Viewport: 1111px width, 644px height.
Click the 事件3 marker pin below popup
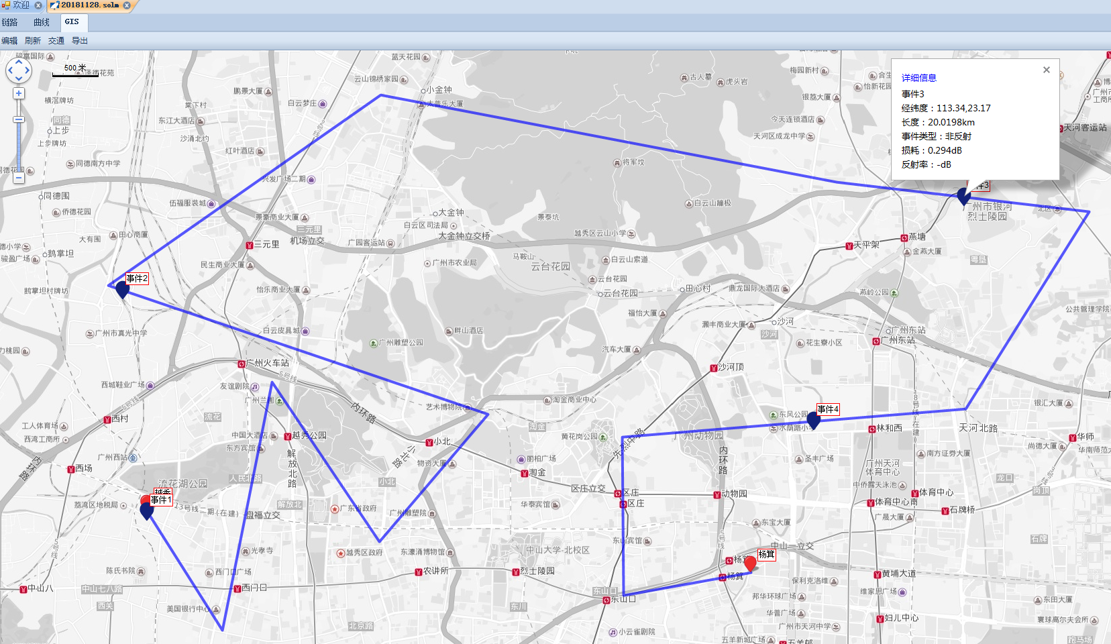tap(963, 197)
